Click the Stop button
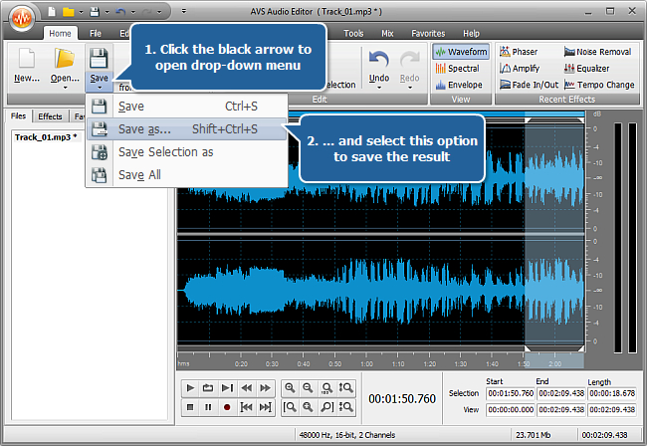 coord(190,407)
